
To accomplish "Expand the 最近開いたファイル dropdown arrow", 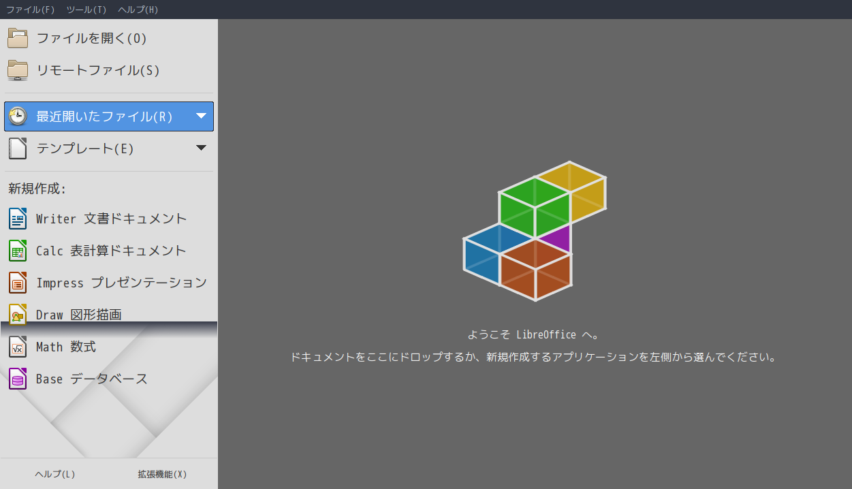I will click(201, 116).
